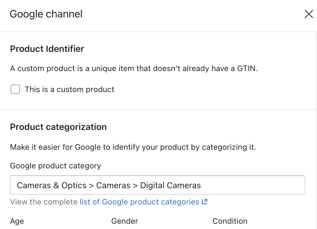Click the word 'GTIN' in the description
This screenshot has height=229, width=317.
(246, 68)
